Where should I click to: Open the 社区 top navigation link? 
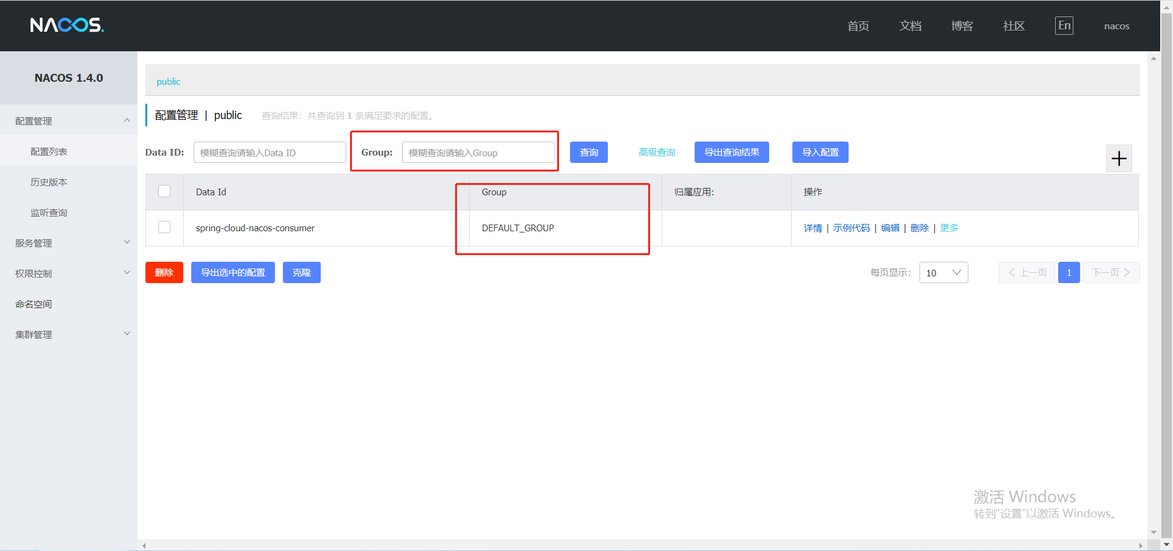click(1014, 26)
